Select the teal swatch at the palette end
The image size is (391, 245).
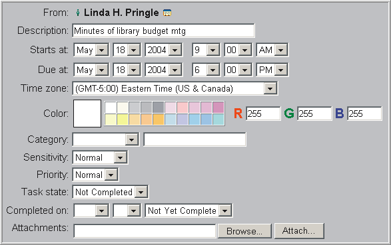coord(218,120)
